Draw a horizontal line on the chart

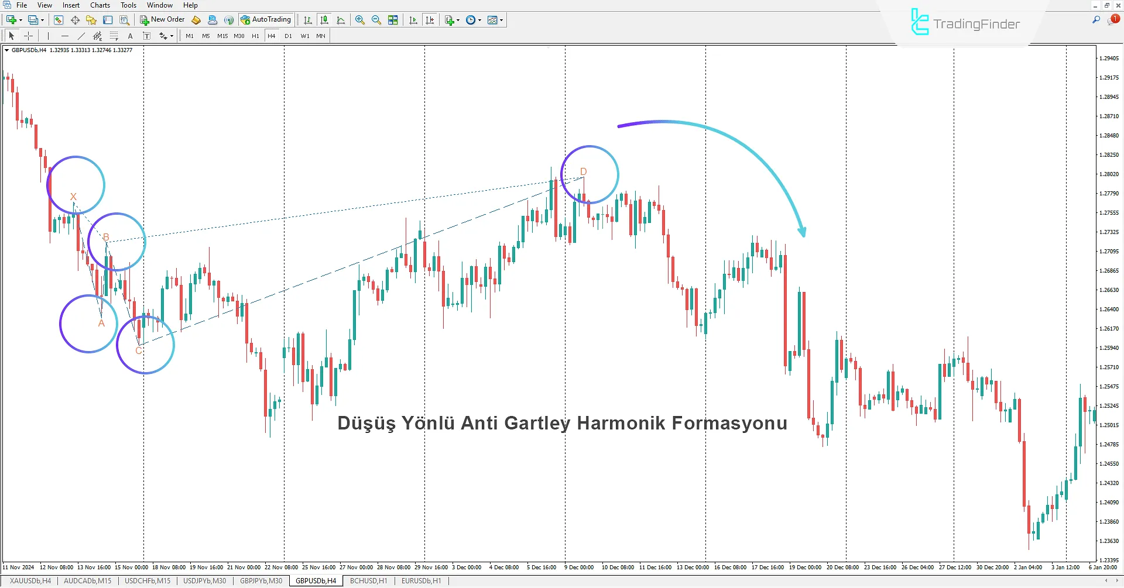pos(64,36)
